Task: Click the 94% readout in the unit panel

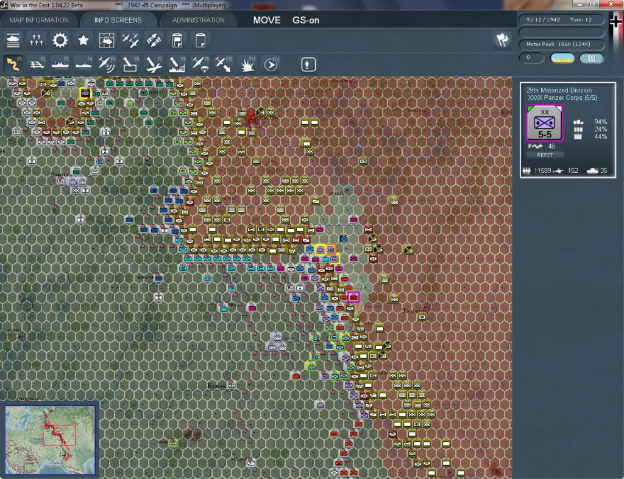Action: (x=600, y=122)
